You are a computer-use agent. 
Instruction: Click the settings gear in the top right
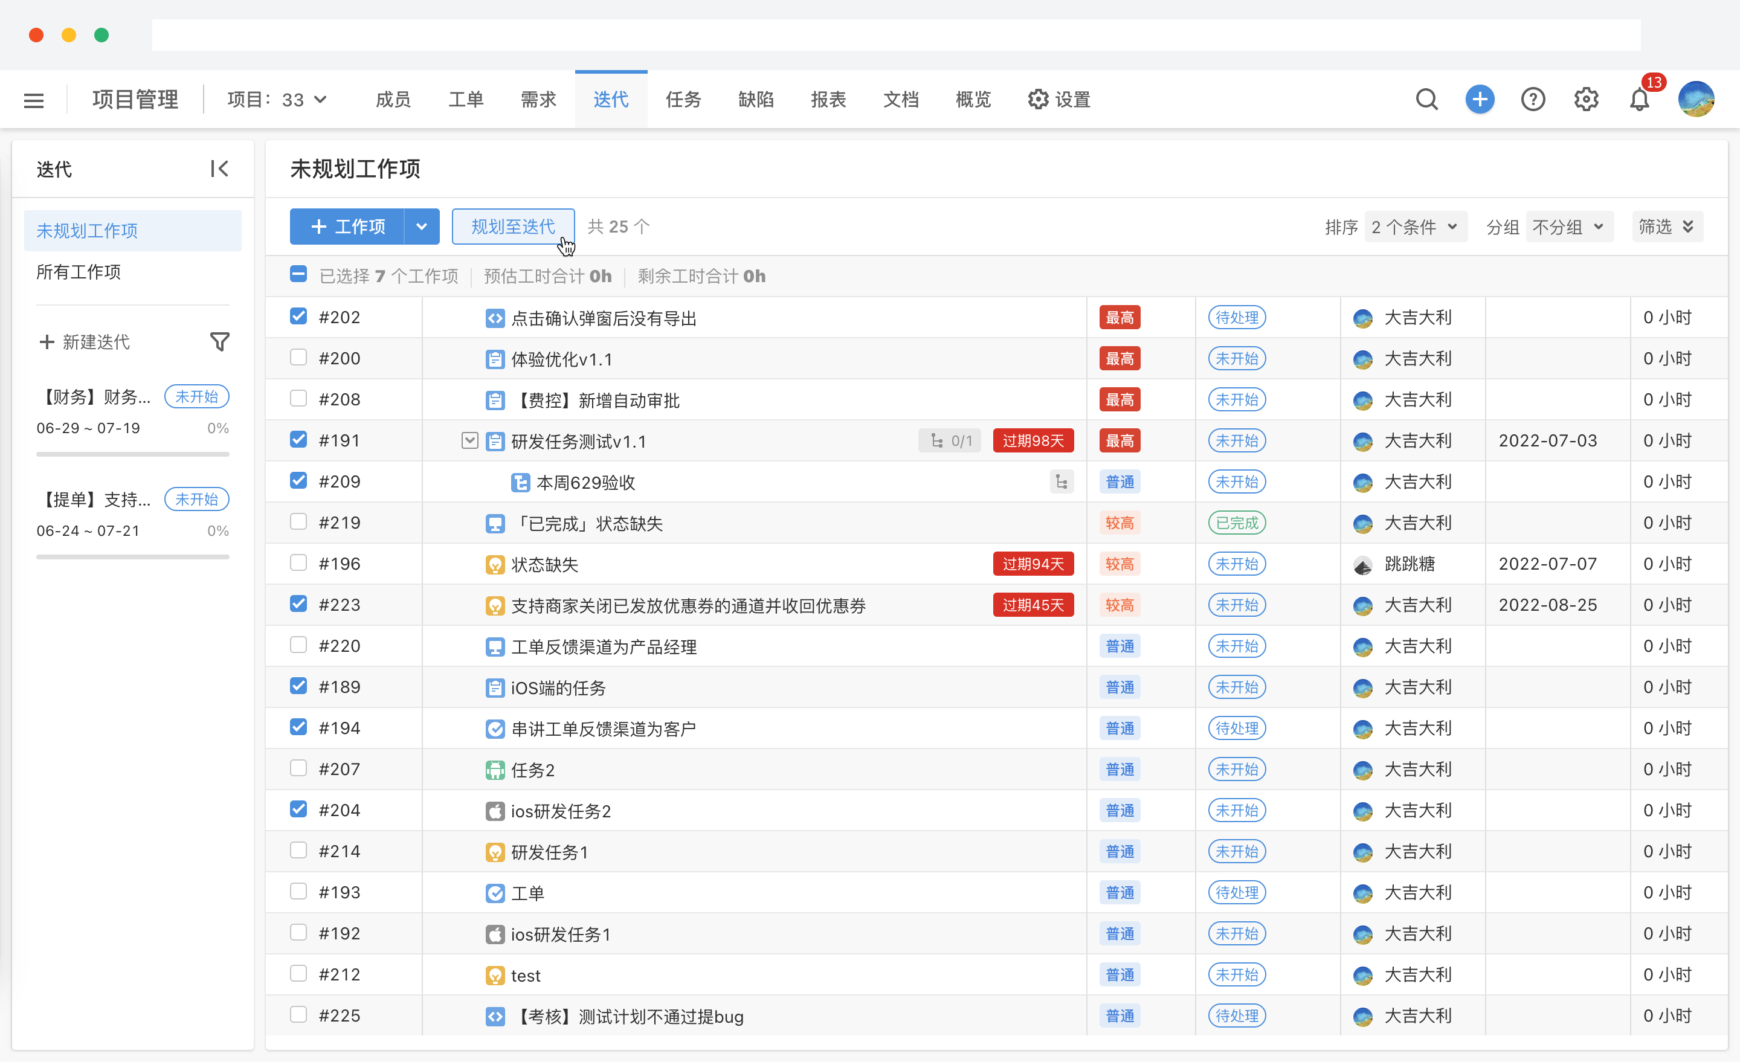pos(1586,99)
